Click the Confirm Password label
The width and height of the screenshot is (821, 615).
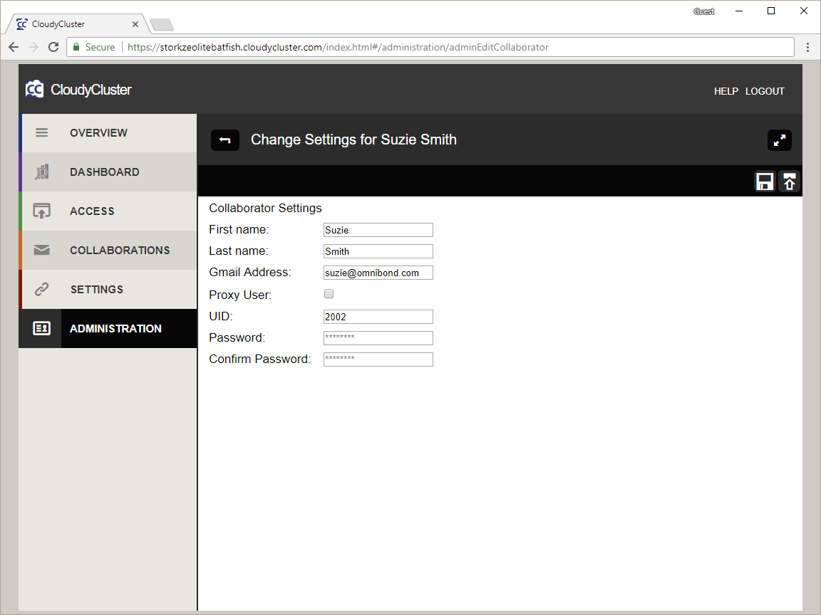(259, 359)
